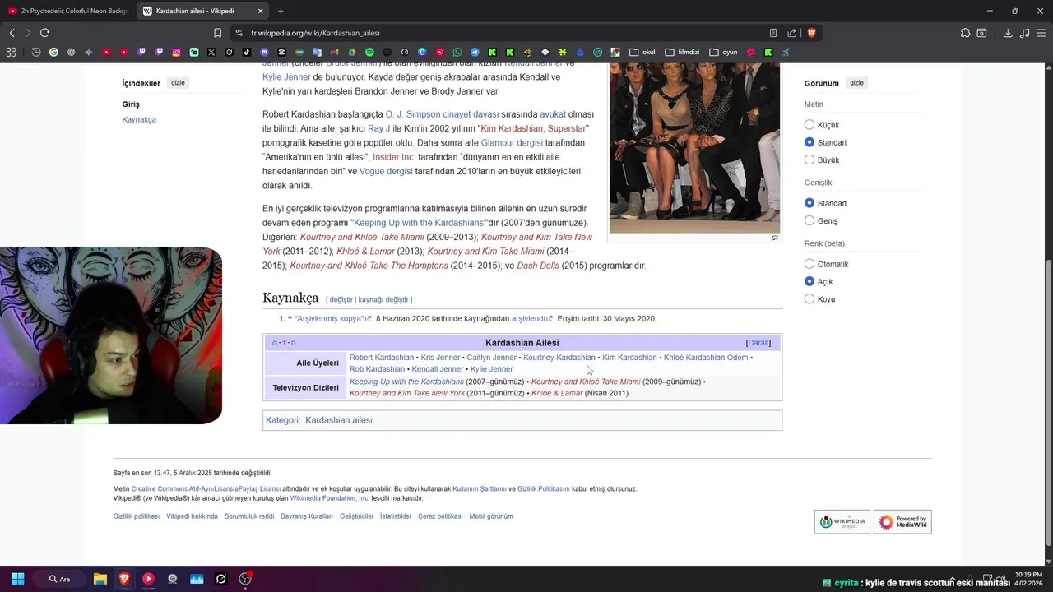Open the downloads icon in browser toolbar
1053x592 pixels.
1008,33
